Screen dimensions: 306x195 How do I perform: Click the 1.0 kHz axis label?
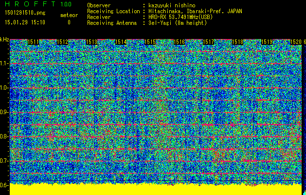(x=4, y=88)
